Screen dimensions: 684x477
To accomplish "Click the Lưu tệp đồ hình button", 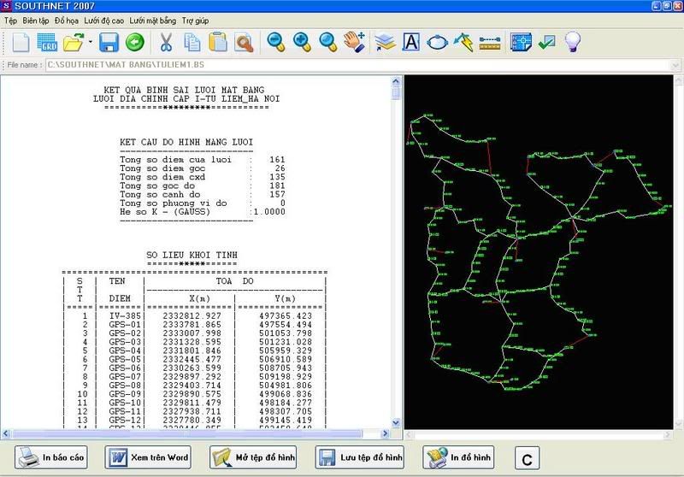I will pos(360,457).
